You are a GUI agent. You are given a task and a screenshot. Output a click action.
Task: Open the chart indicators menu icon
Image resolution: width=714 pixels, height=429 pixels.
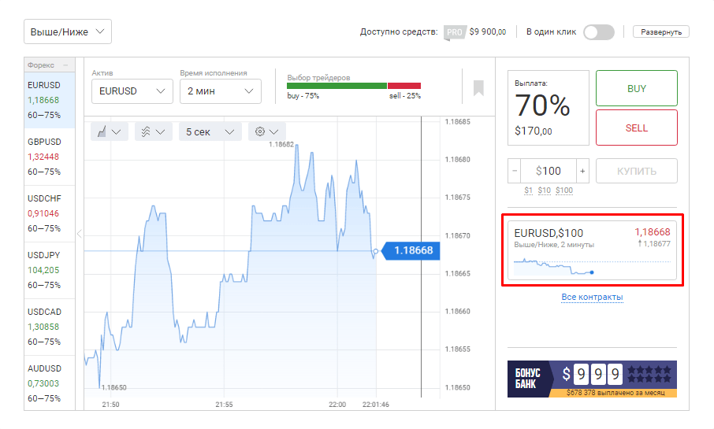(x=153, y=131)
